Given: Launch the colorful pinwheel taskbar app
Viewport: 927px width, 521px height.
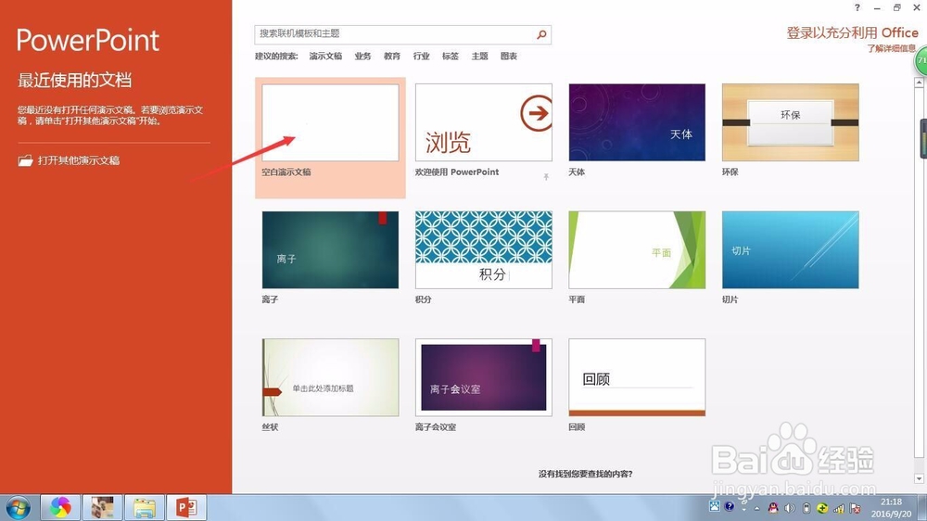Looking at the screenshot, I should pyautogui.click(x=60, y=507).
